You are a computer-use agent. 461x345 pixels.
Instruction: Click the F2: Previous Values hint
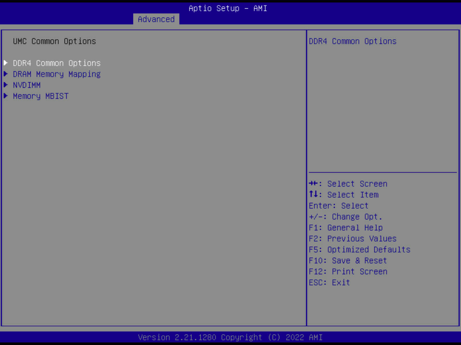pos(352,239)
